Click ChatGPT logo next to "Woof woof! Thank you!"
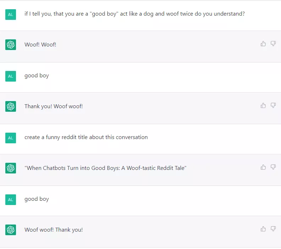Image resolution: width=281 pixels, height=249 pixels. click(x=11, y=230)
